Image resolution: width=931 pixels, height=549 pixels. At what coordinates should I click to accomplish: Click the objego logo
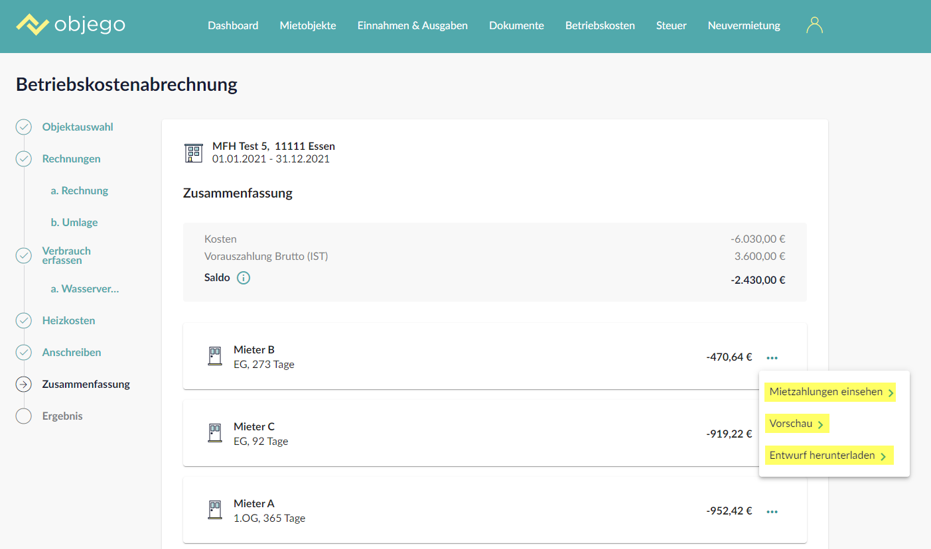(70, 25)
